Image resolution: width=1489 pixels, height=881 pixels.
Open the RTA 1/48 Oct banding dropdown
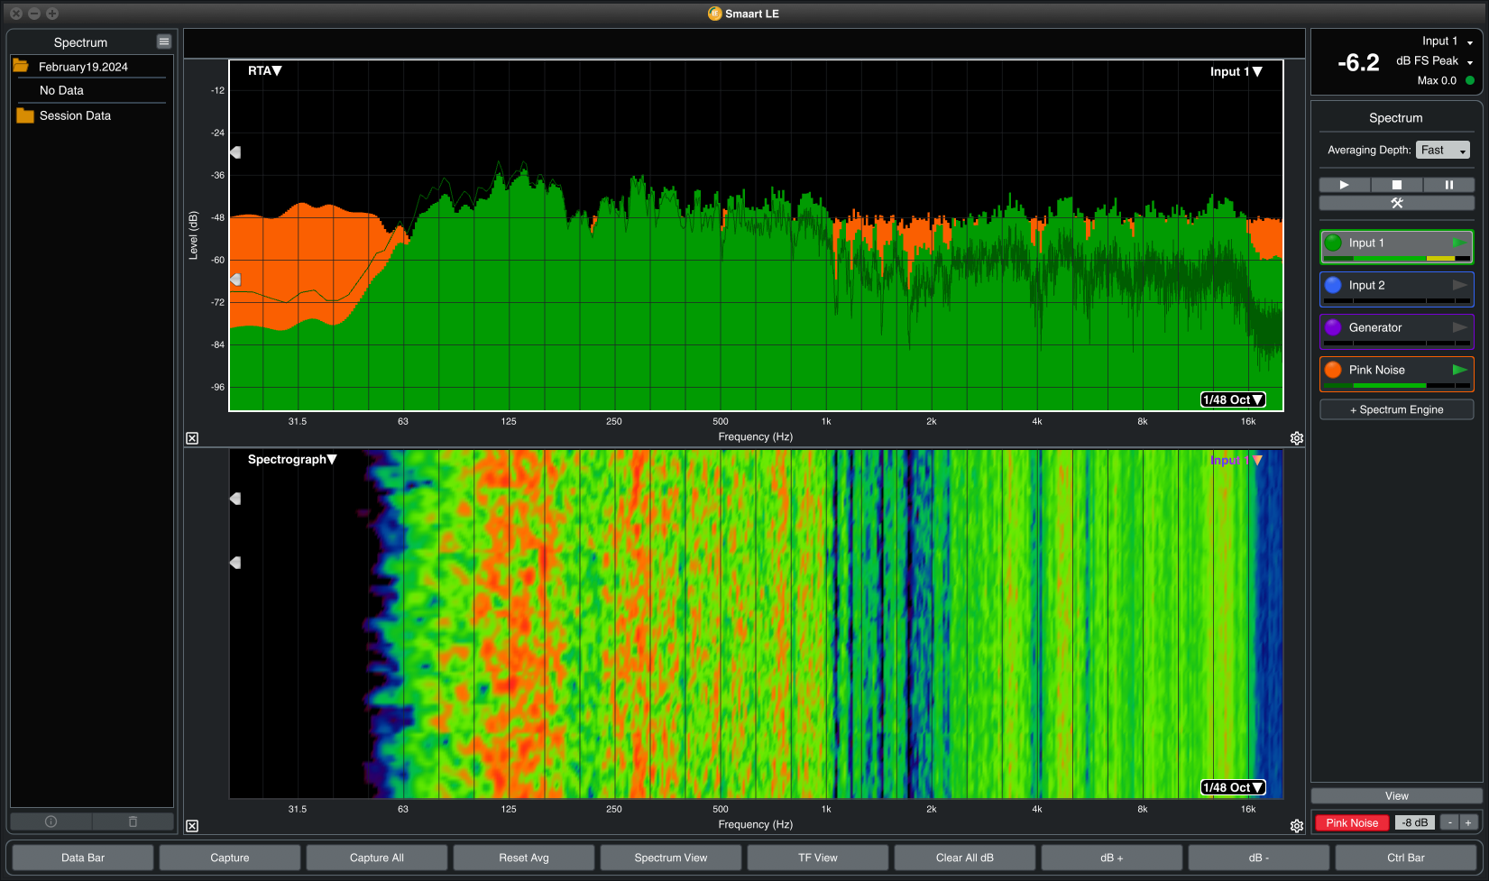pos(1233,399)
